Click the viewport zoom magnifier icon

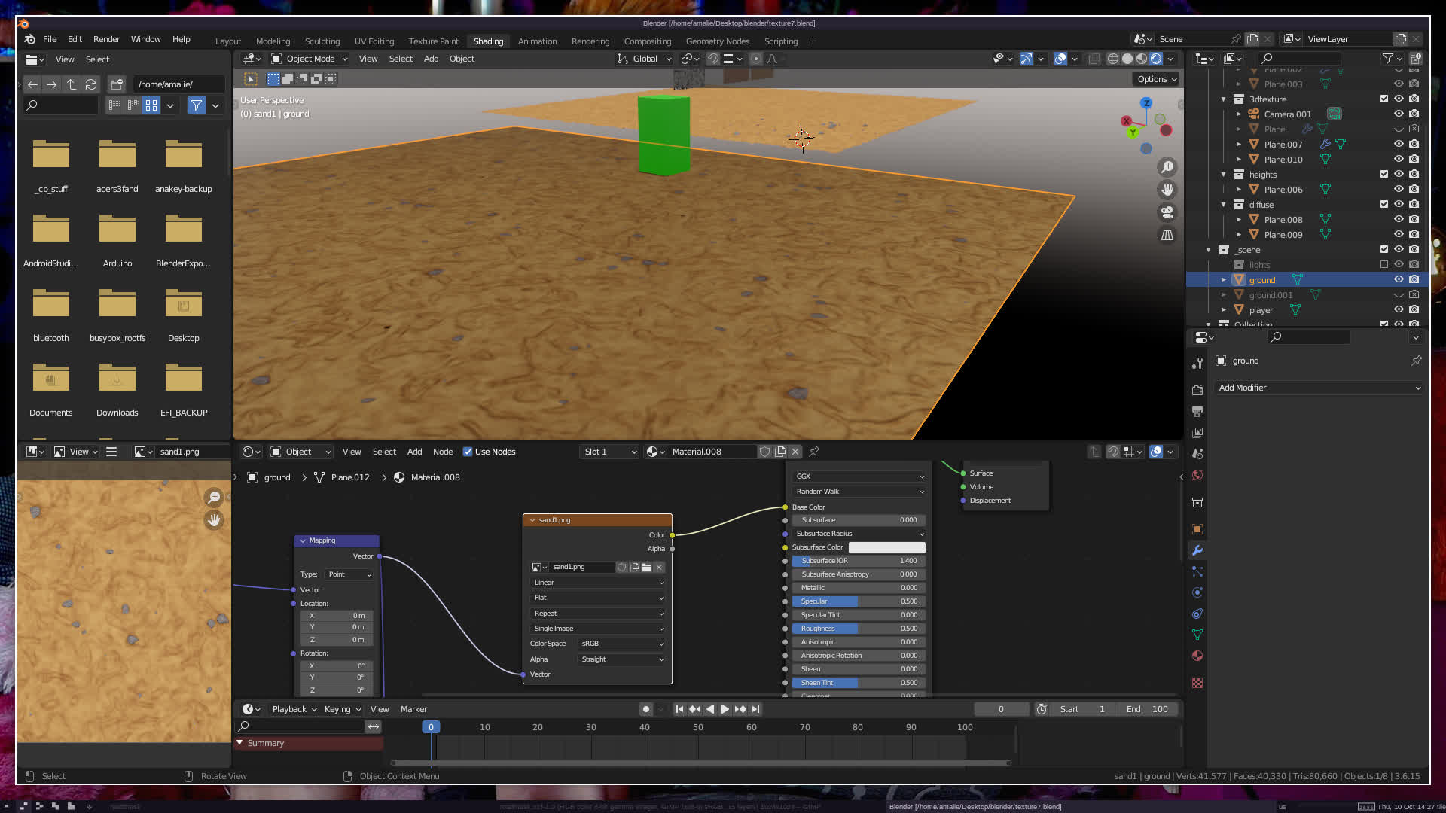click(1167, 167)
